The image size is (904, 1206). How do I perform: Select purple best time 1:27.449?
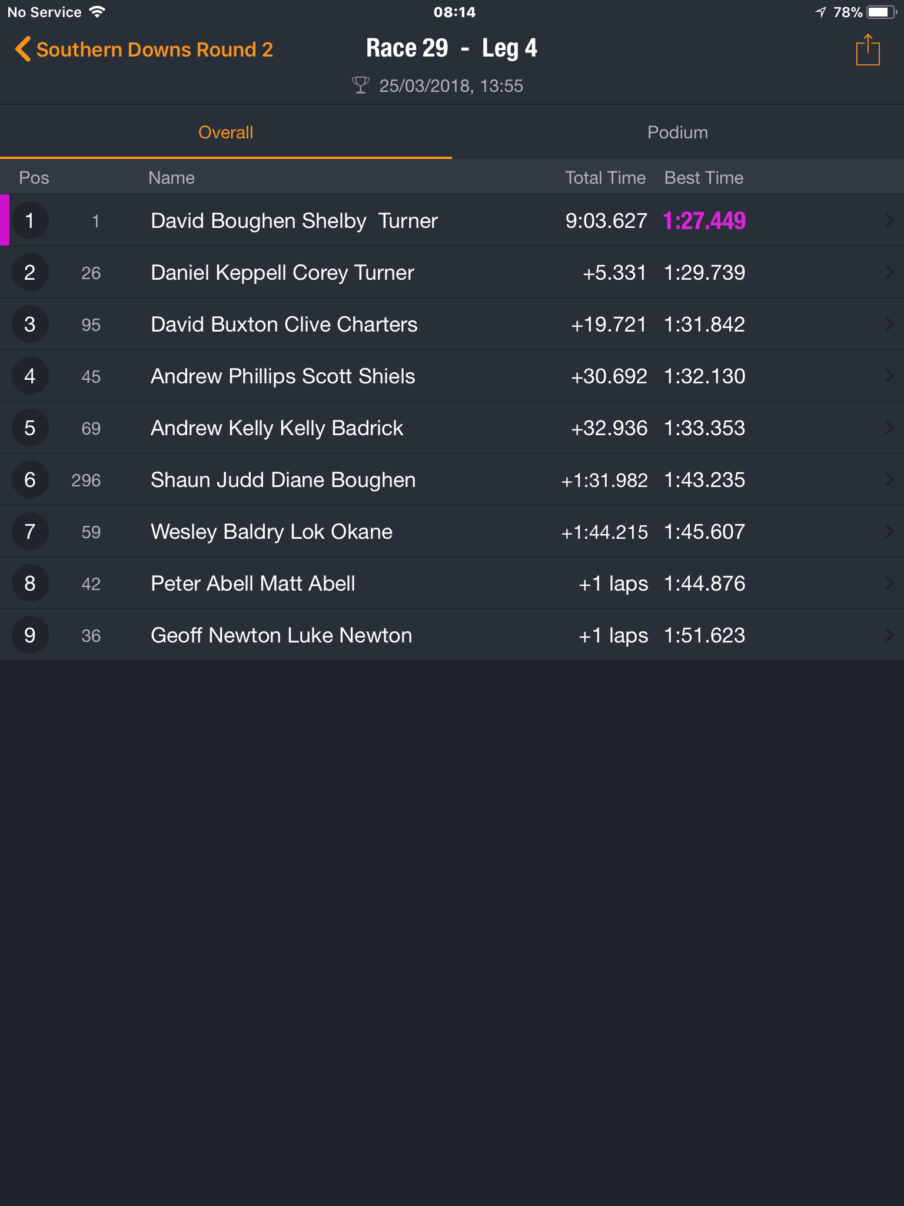click(x=704, y=221)
